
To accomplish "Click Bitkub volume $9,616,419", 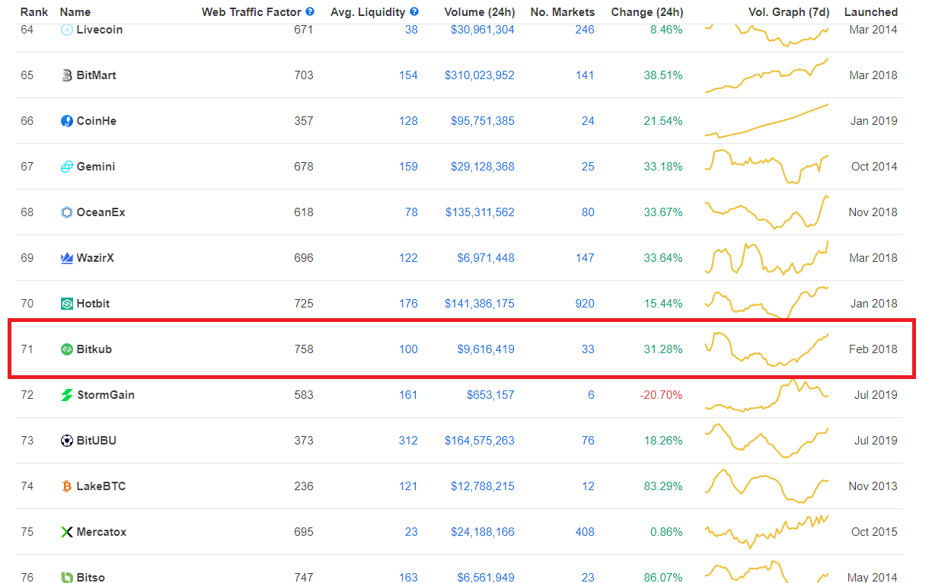I will (486, 349).
